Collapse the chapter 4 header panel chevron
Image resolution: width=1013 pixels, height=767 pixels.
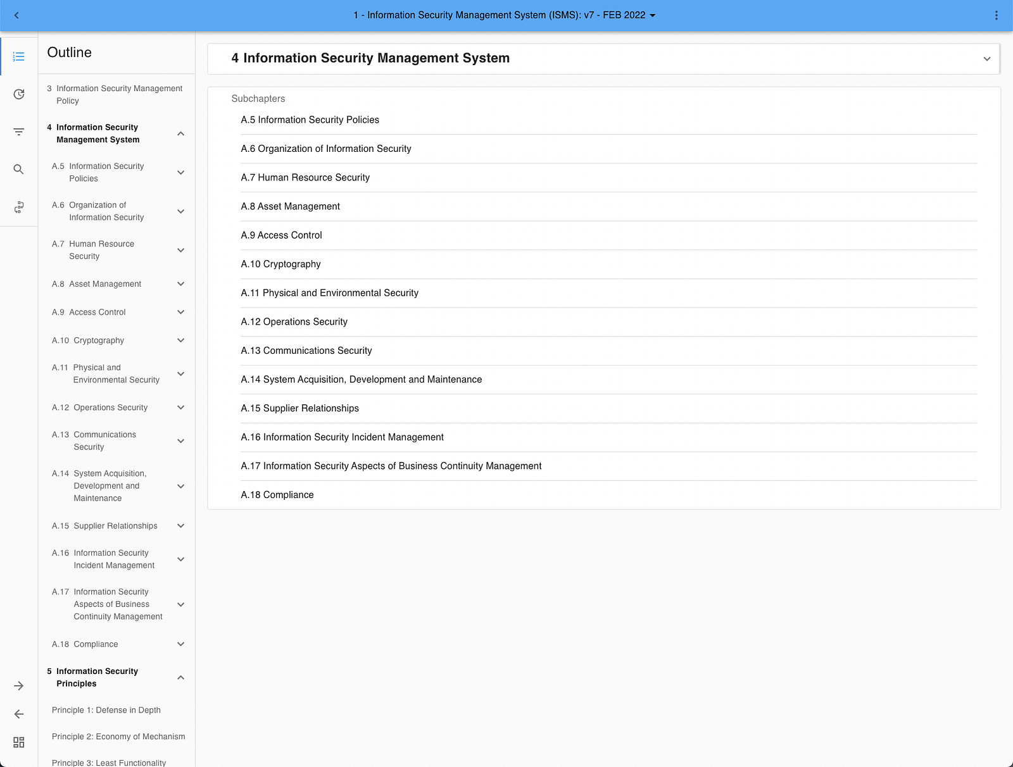pyautogui.click(x=986, y=59)
